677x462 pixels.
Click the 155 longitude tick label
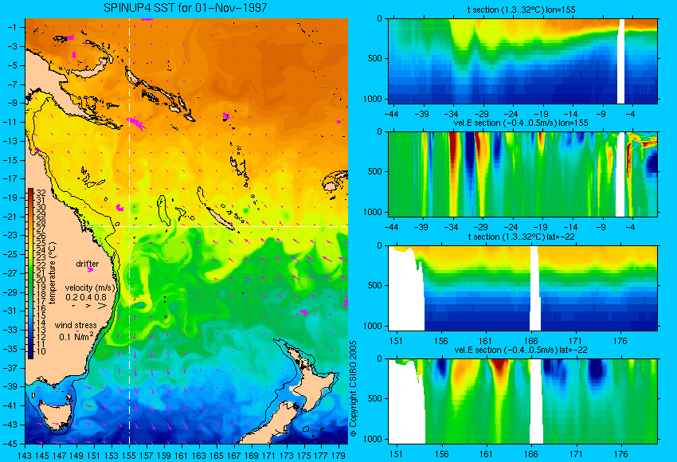129,456
